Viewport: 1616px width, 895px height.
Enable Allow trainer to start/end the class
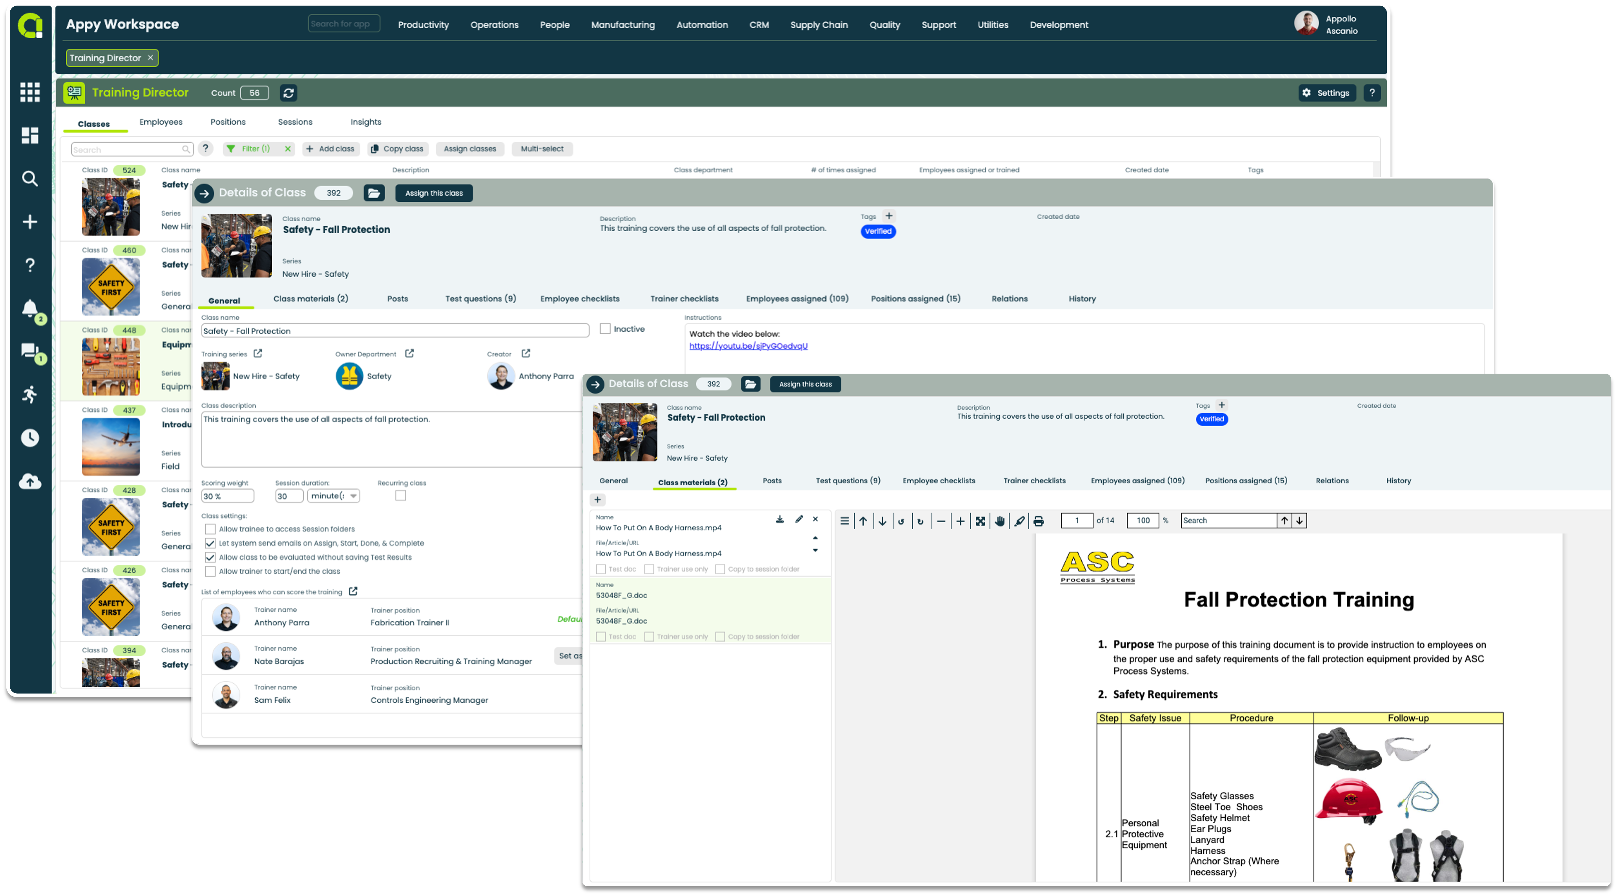click(210, 571)
